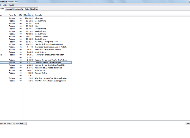190x138 pixels.
Task: Select the Windows Update process row
Action: tap(36, 73)
